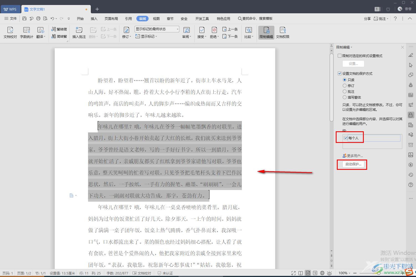Click the Save icon in quick access bar
The width and height of the screenshot is (416, 277).
(24, 19)
